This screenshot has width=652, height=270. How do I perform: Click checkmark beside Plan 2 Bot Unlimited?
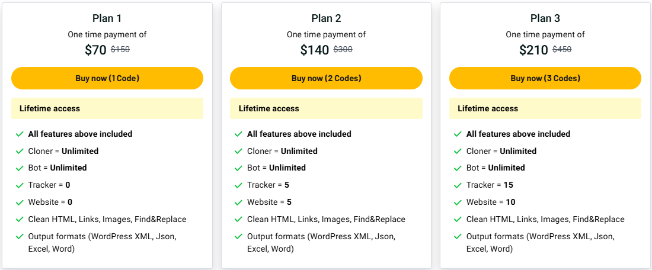click(238, 168)
